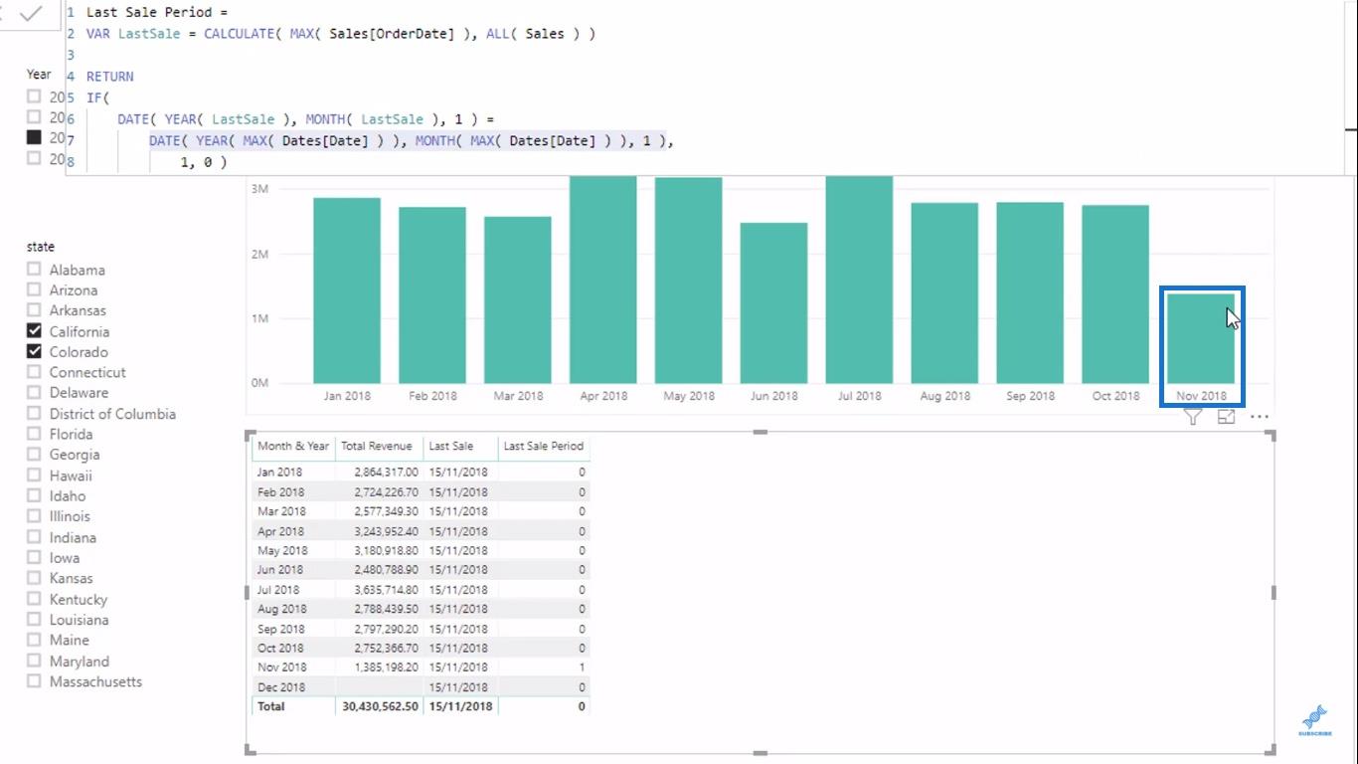Image resolution: width=1358 pixels, height=764 pixels.
Task: Select the Nov 2018 bar in chart
Action: tap(1201, 338)
